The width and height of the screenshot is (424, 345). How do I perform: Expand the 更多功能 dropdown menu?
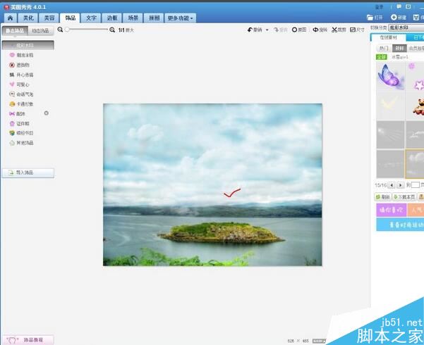pos(181,18)
